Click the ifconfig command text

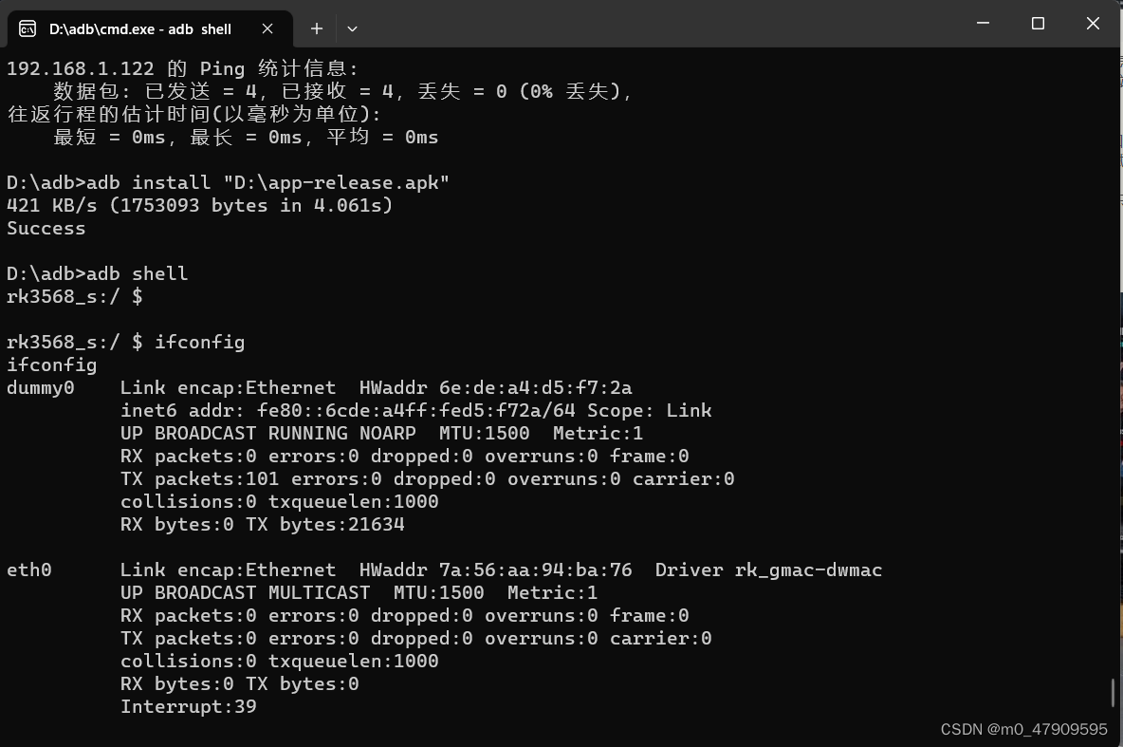pyautogui.click(x=199, y=342)
